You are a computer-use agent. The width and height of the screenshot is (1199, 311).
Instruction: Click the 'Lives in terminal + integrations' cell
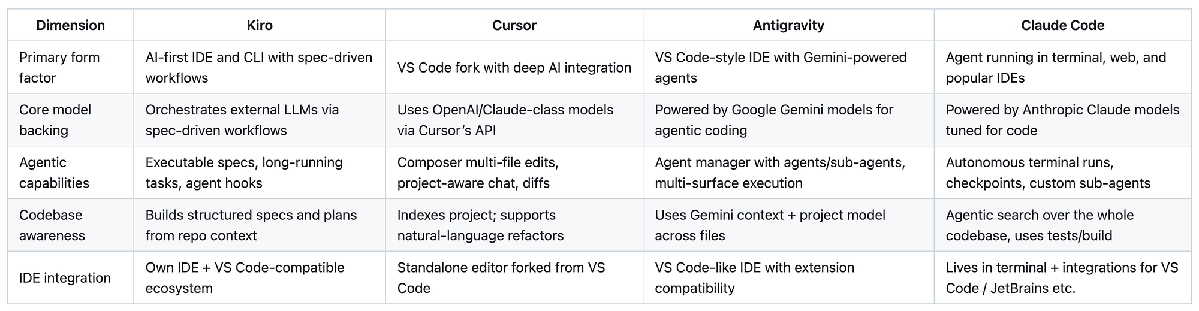1063,277
